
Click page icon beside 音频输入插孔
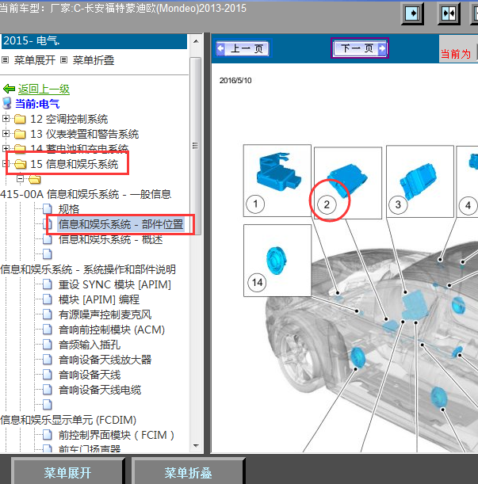[48, 345]
